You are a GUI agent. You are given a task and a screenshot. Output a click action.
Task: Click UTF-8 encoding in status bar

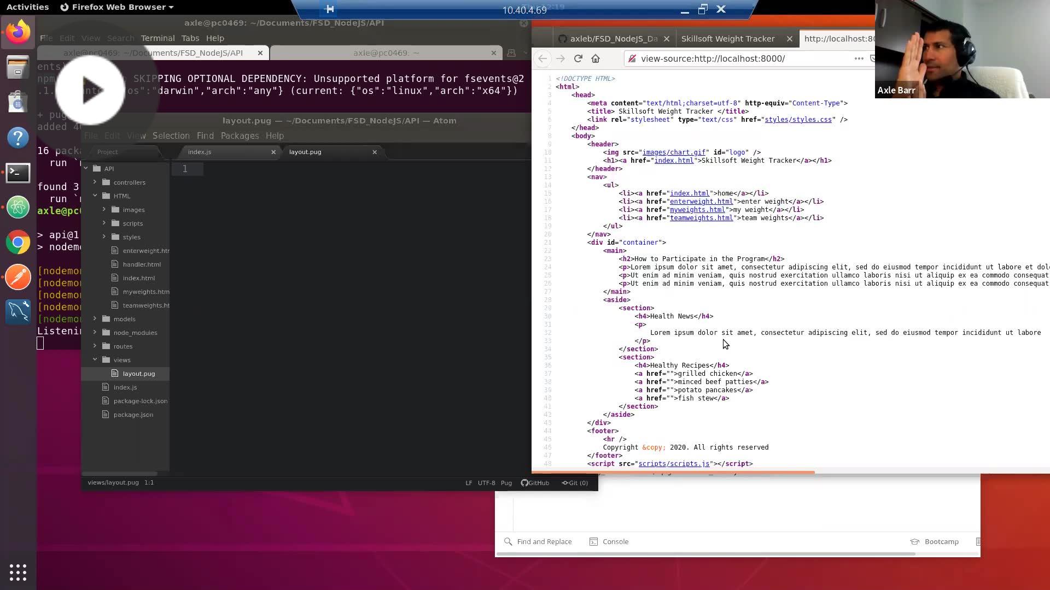[486, 483]
